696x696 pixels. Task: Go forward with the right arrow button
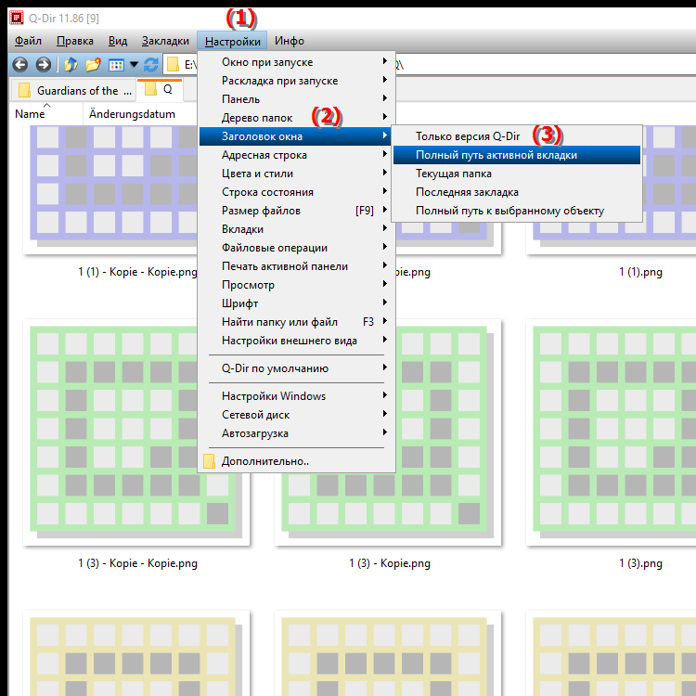pyautogui.click(x=43, y=65)
